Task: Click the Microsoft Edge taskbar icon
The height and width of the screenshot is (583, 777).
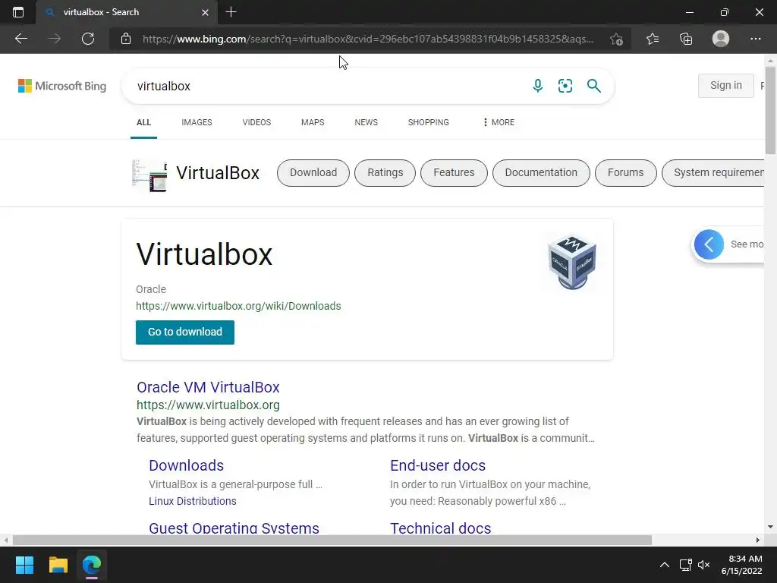Action: click(x=92, y=565)
